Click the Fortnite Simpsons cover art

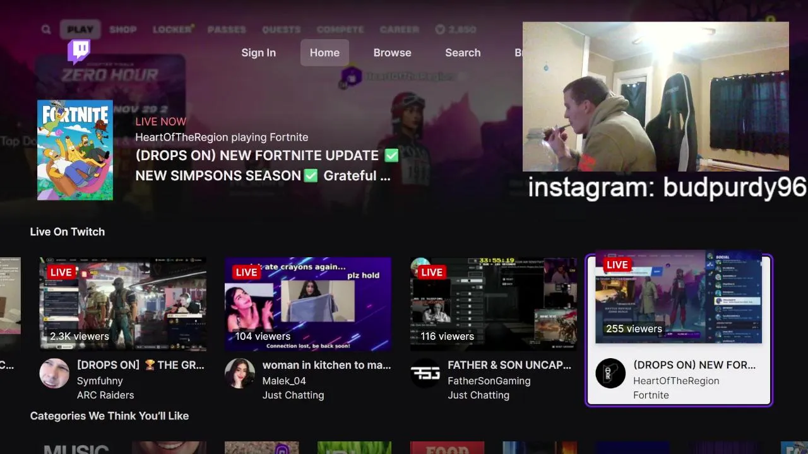tap(75, 150)
